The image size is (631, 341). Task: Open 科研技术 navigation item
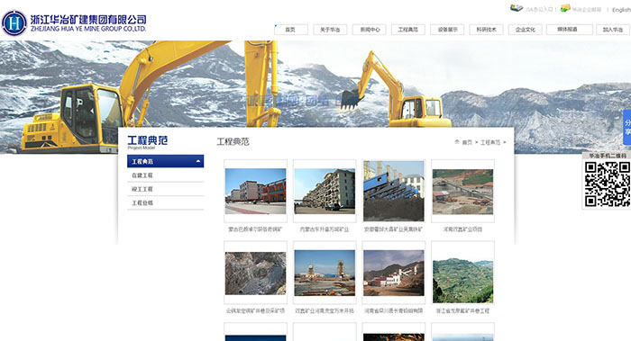(x=486, y=30)
